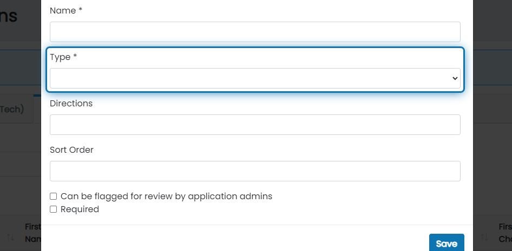
Task: Click the partially hidden 'First Nam' column header
Action: click(33, 233)
